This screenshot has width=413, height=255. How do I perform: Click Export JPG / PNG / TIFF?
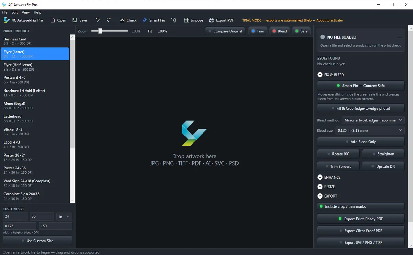[x=360, y=242]
